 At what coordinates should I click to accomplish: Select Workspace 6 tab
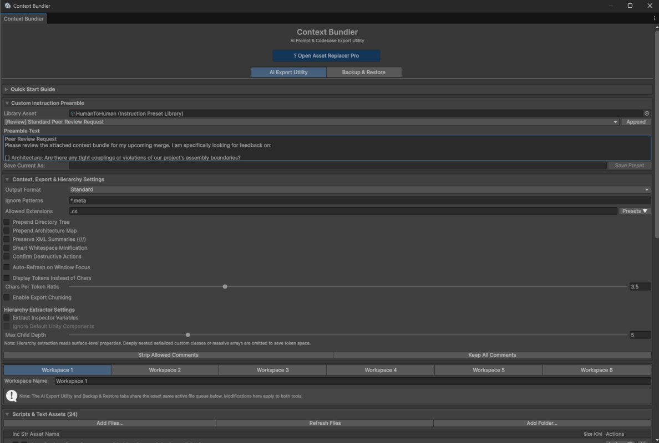tap(596, 370)
